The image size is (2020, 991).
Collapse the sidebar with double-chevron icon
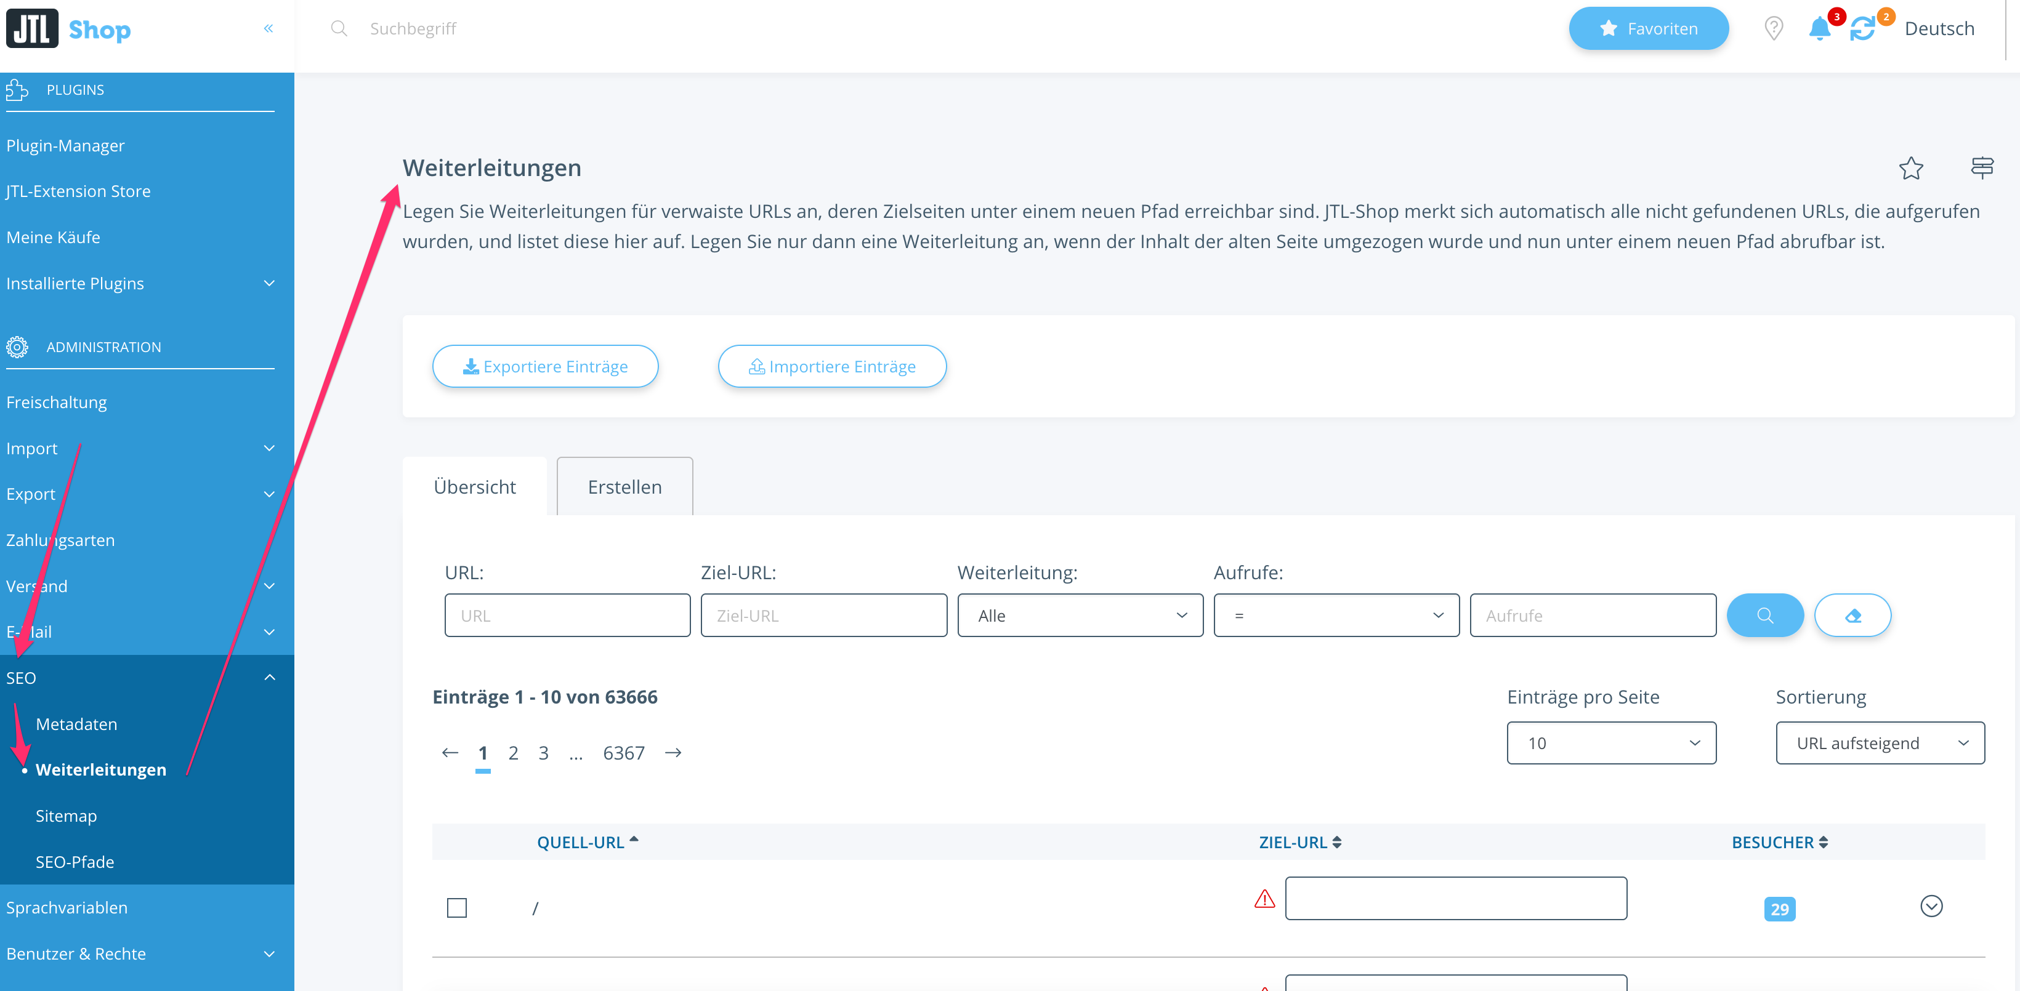pos(268,28)
